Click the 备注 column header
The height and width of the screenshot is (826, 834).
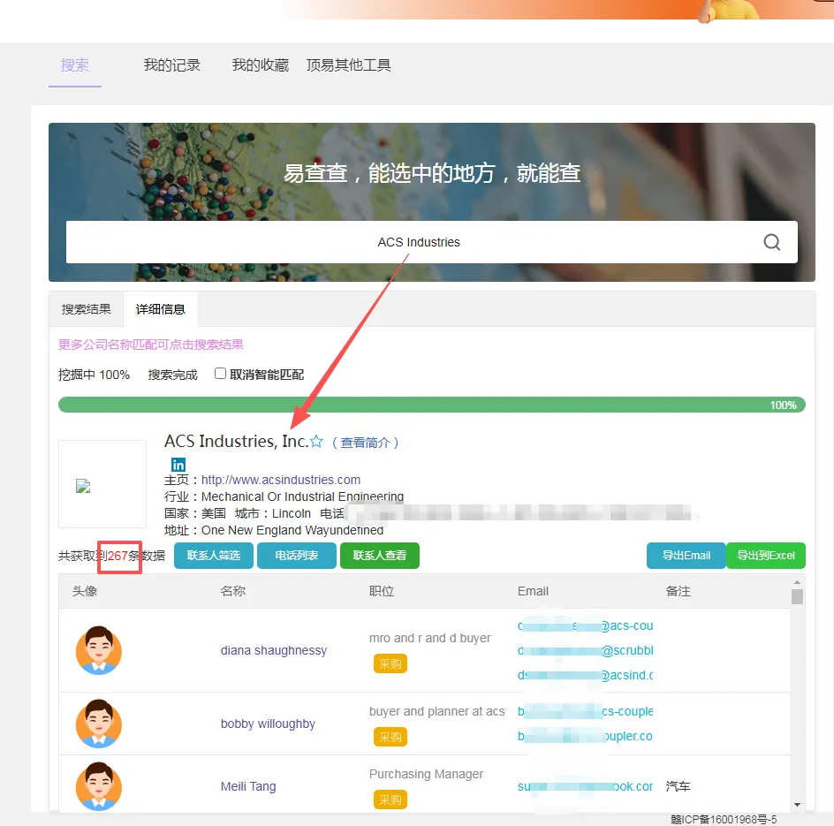tap(679, 591)
